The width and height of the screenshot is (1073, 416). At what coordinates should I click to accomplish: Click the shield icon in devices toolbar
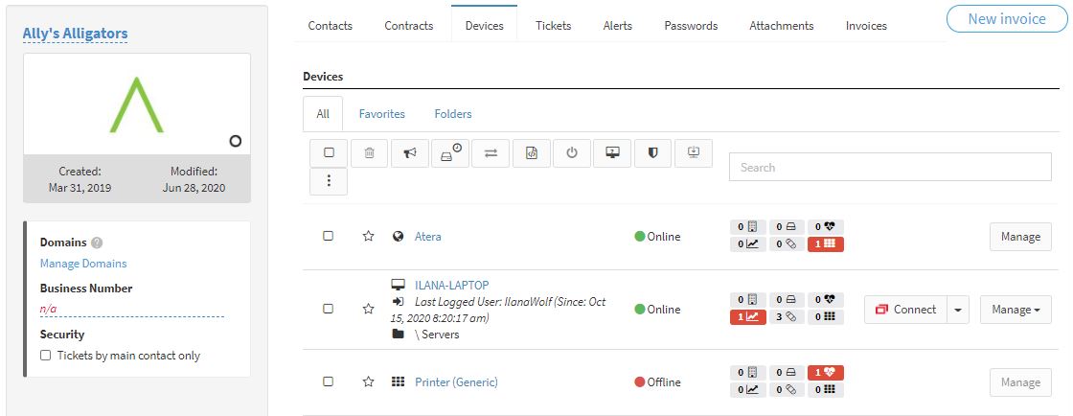[652, 153]
